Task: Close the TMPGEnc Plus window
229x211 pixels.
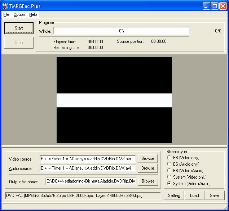Action: pos(223,6)
